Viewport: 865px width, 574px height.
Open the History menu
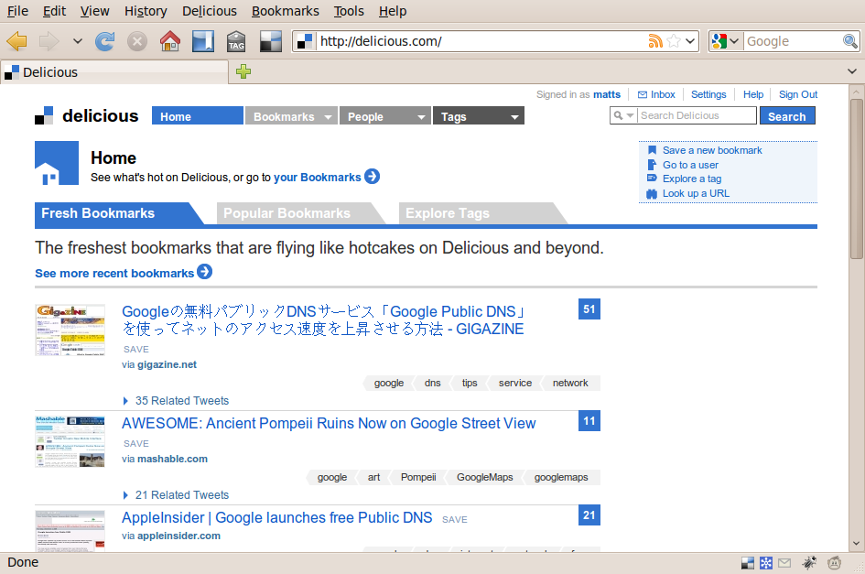point(146,11)
